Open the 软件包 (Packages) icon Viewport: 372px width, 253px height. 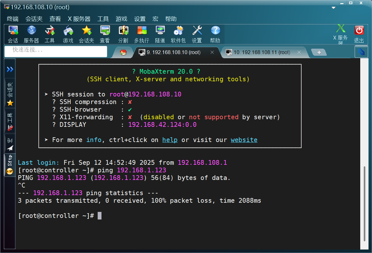click(x=179, y=34)
